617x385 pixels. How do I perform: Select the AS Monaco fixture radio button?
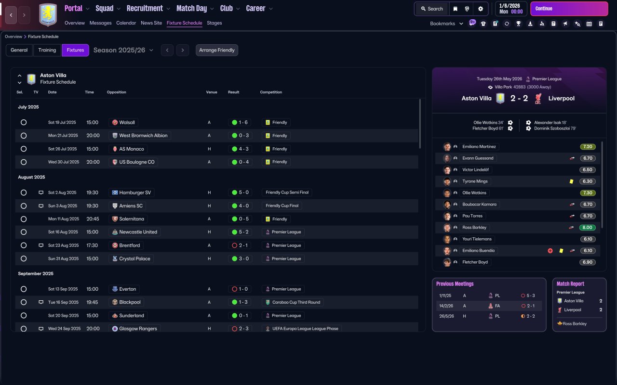pos(24,149)
